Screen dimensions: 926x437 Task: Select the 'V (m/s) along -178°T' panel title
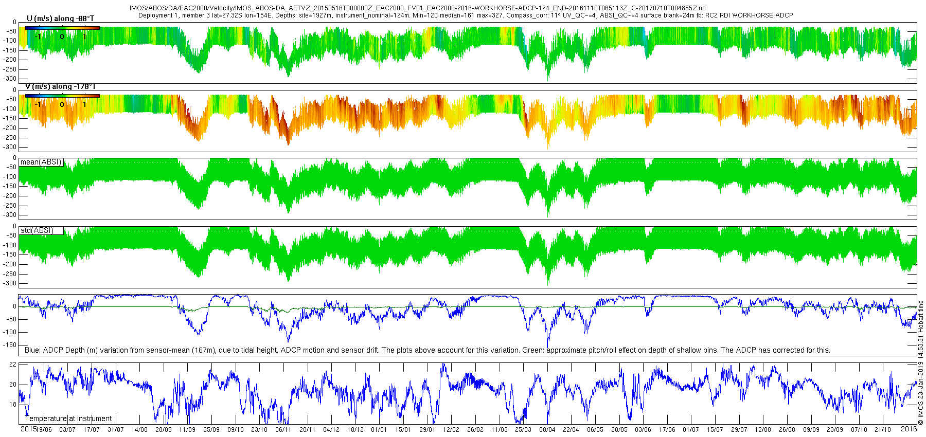click(60, 86)
